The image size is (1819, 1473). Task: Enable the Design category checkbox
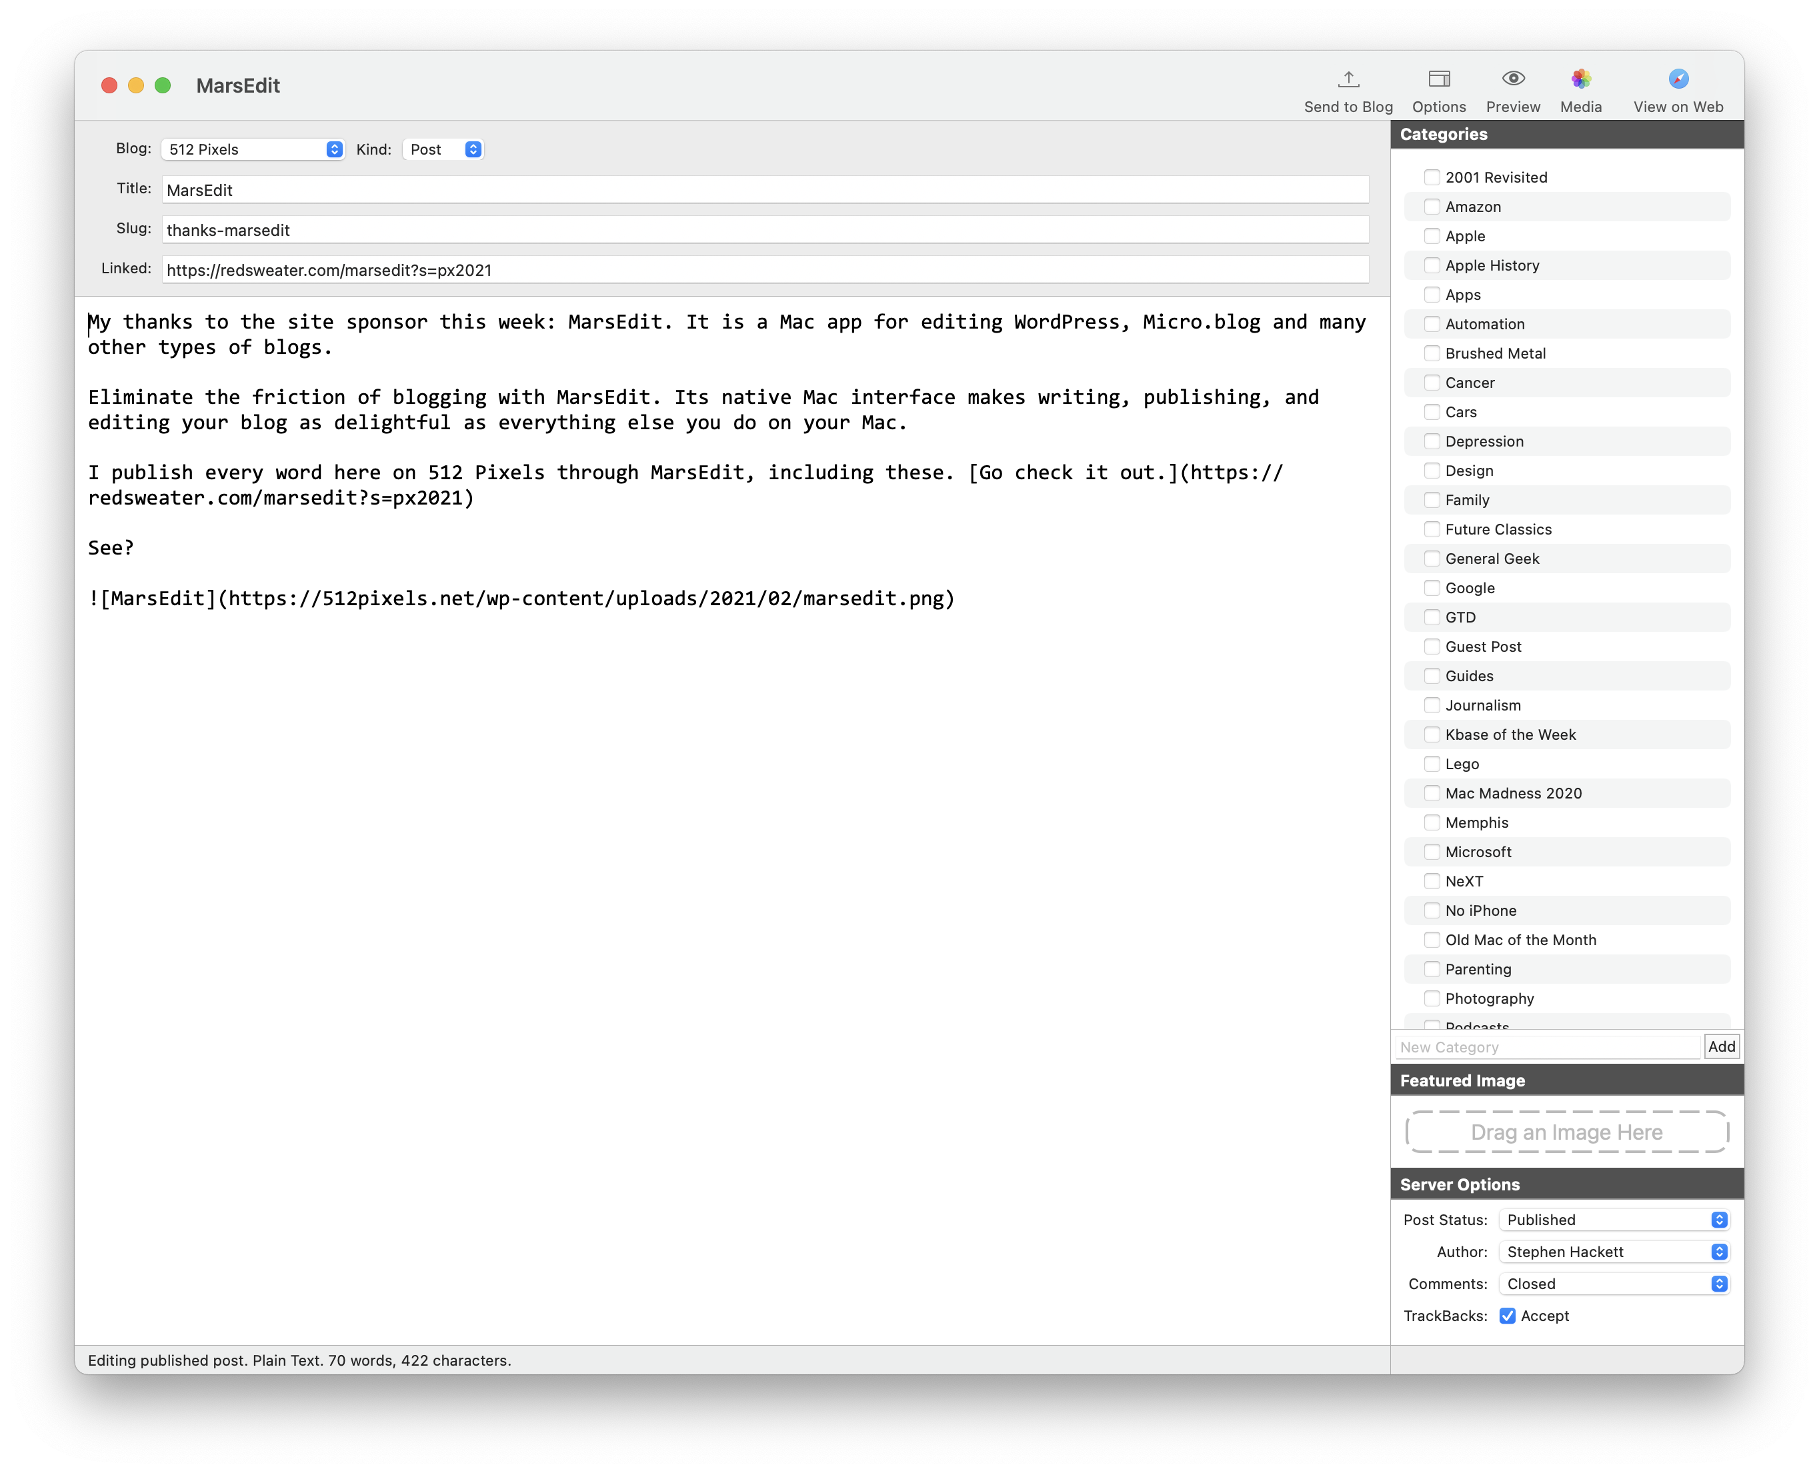(1432, 470)
